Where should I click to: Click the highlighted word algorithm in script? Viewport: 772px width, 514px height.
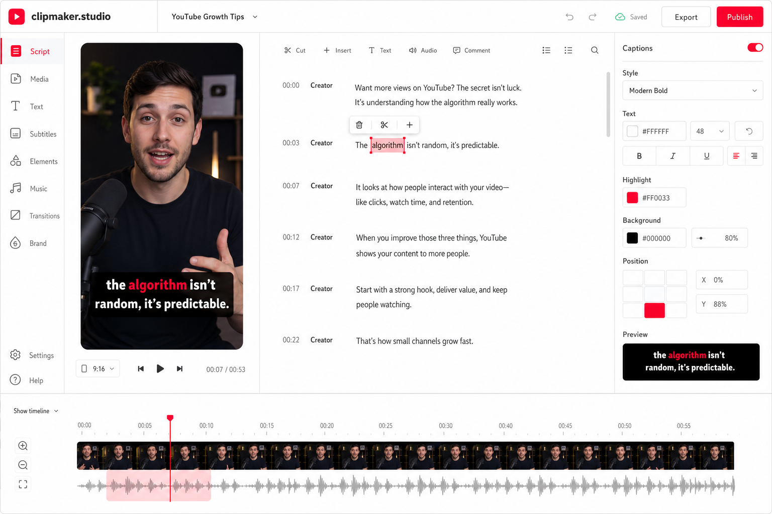[x=388, y=145]
